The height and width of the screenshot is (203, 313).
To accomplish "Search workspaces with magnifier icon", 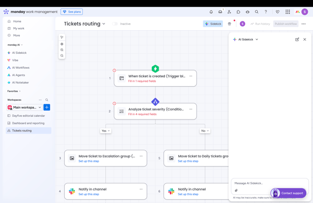I will pyautogui.click(x=47, y=100).
